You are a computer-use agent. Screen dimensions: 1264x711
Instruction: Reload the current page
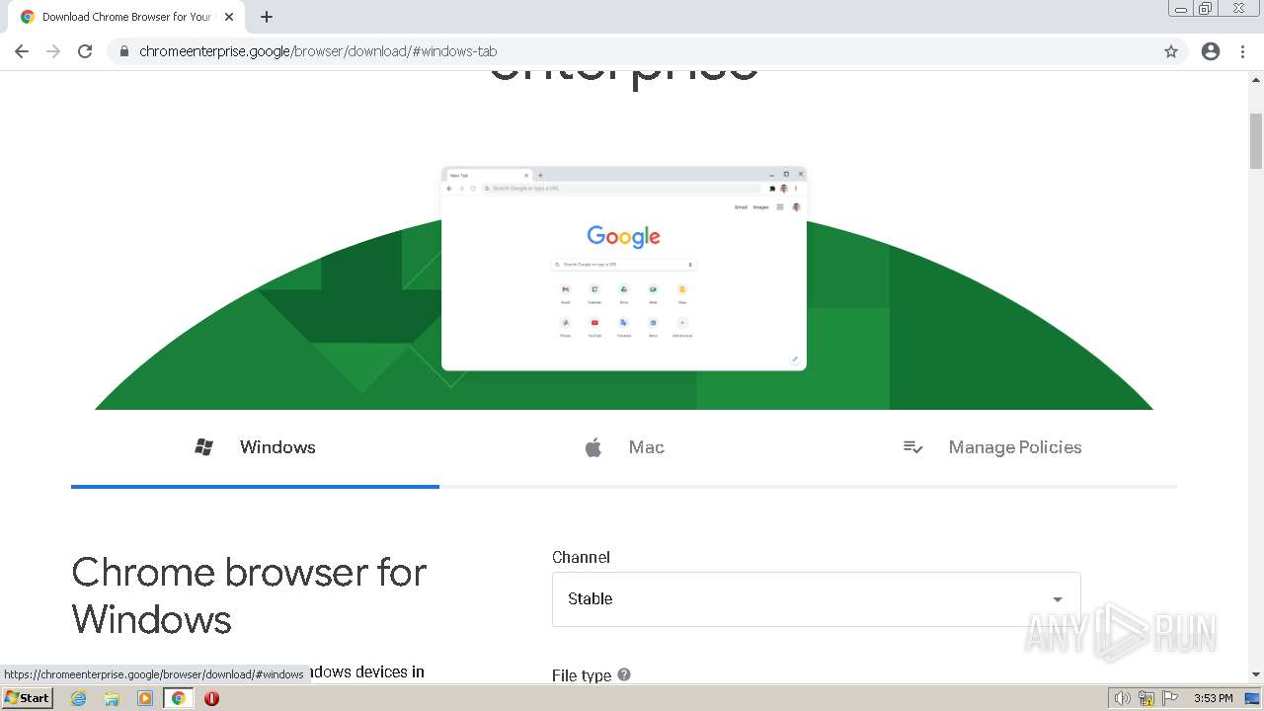click(x=85, y=51)
